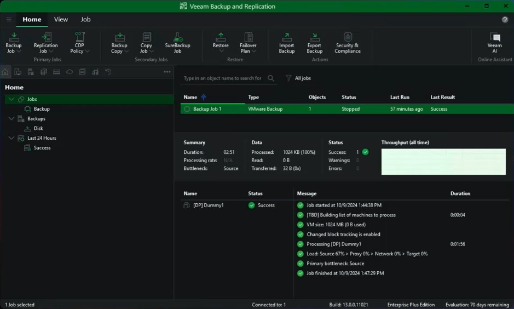Open the Failover Plan dropdown
This screenshot has width=514, height=309.
[248, 43]
